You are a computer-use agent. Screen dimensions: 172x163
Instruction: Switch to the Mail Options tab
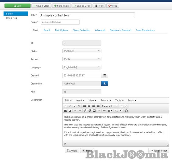pos(62,30)
